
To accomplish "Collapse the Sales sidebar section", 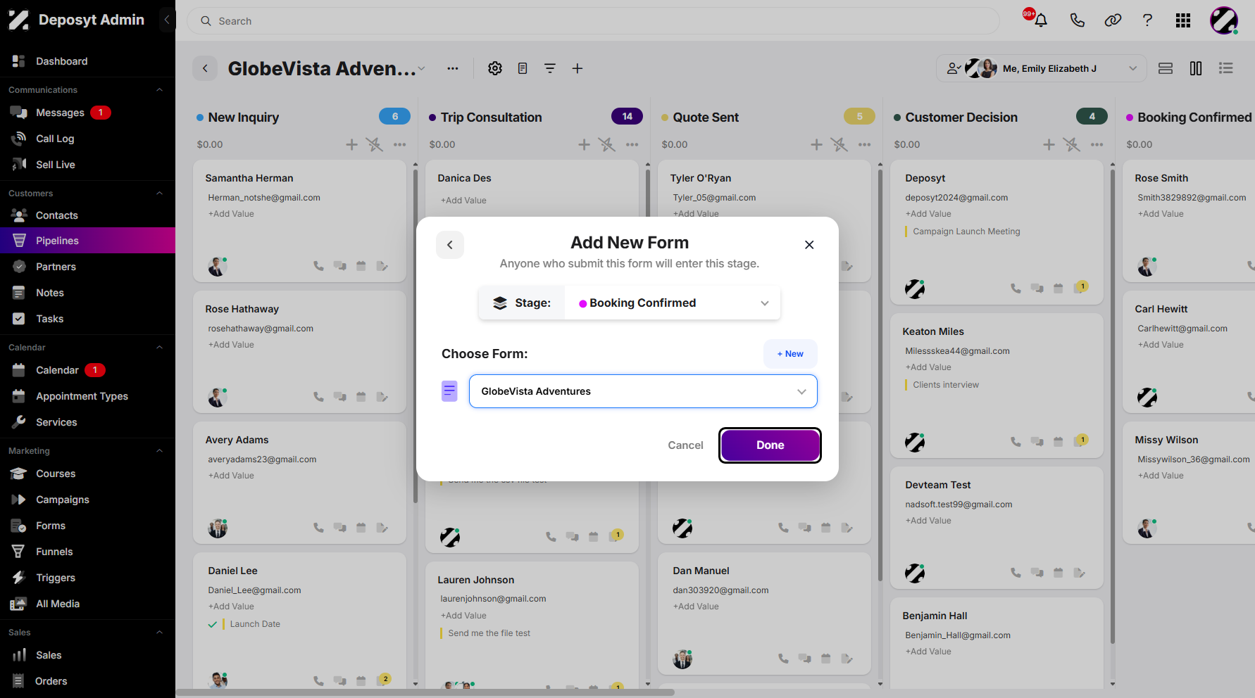I will (159, 633).
